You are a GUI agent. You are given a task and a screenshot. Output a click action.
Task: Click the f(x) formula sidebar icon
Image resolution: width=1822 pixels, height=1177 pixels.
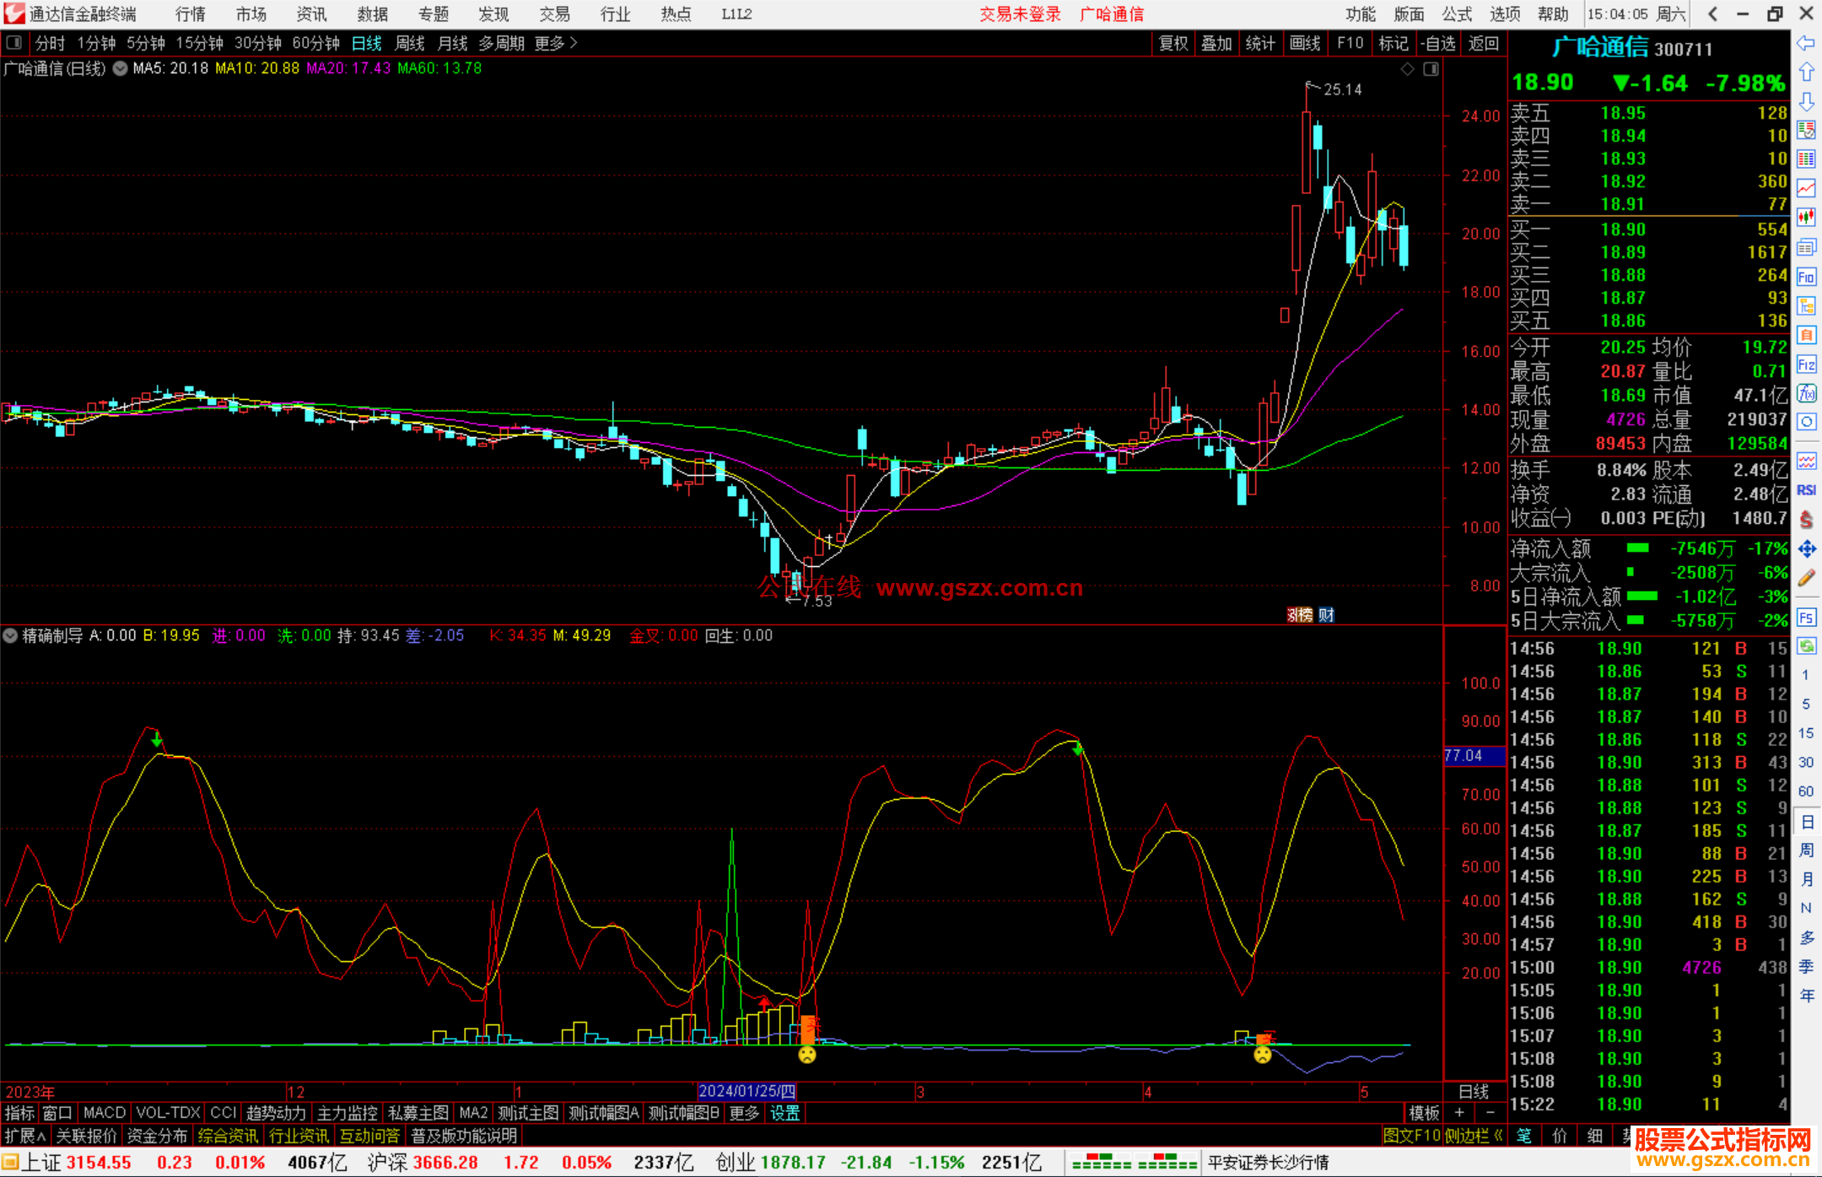[1806, 393]
